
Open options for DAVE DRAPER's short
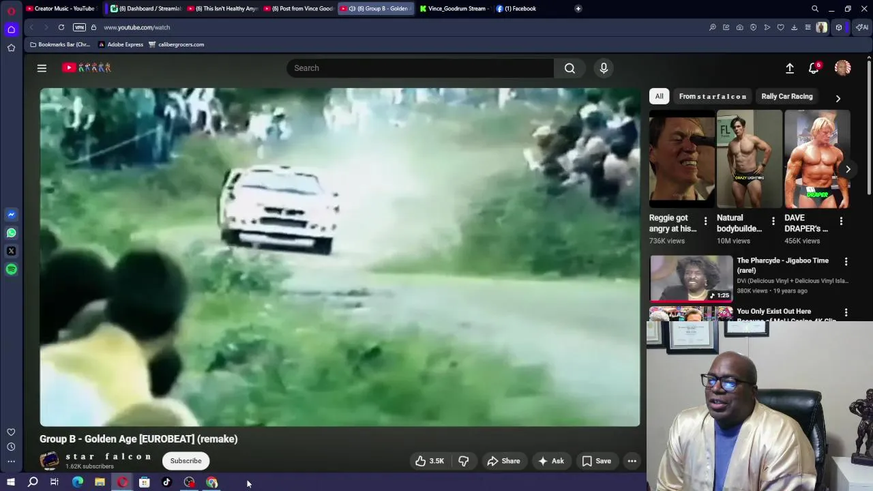[841, 221]
